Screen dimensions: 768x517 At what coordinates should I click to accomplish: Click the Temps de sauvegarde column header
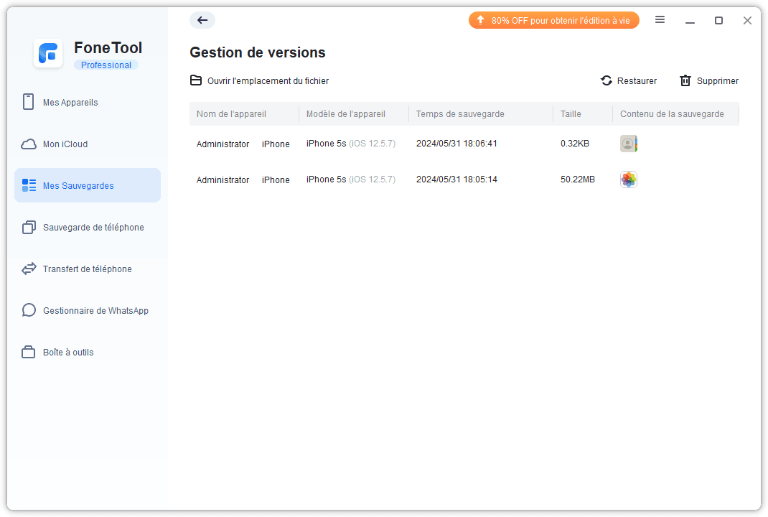coord(460,114)
